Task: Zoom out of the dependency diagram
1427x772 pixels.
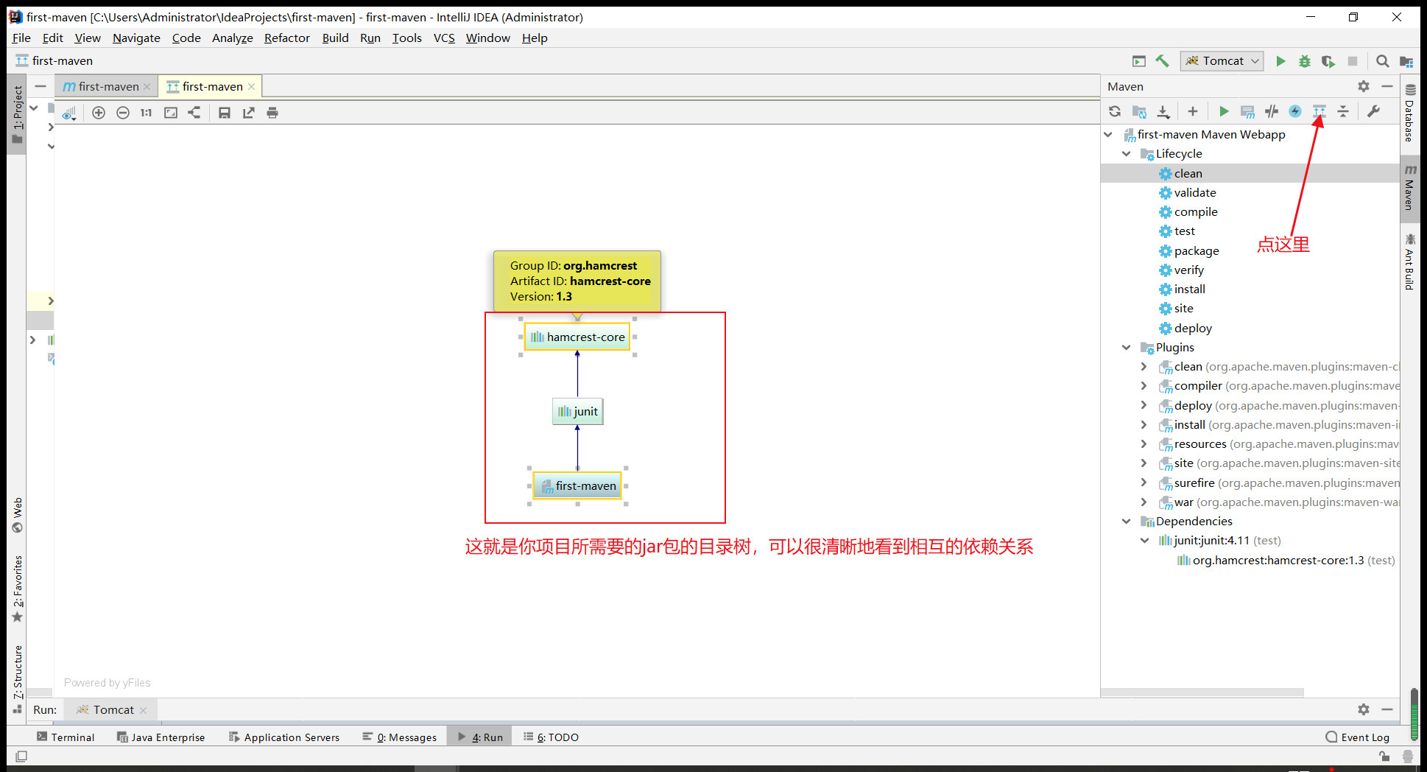Action: point(123,113)
